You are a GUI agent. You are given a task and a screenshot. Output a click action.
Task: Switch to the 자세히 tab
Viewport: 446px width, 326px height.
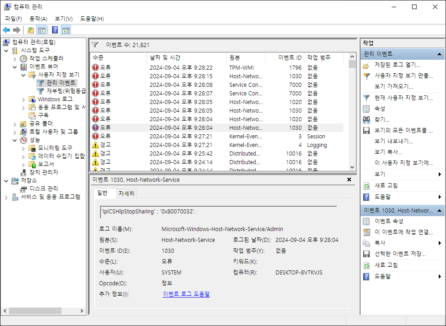[x=126, y=194]
